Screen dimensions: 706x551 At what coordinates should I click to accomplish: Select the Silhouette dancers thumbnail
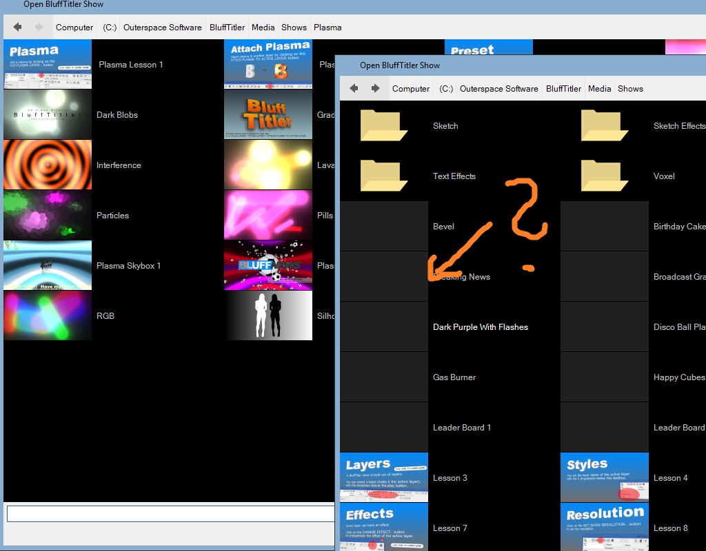point(268,316)
